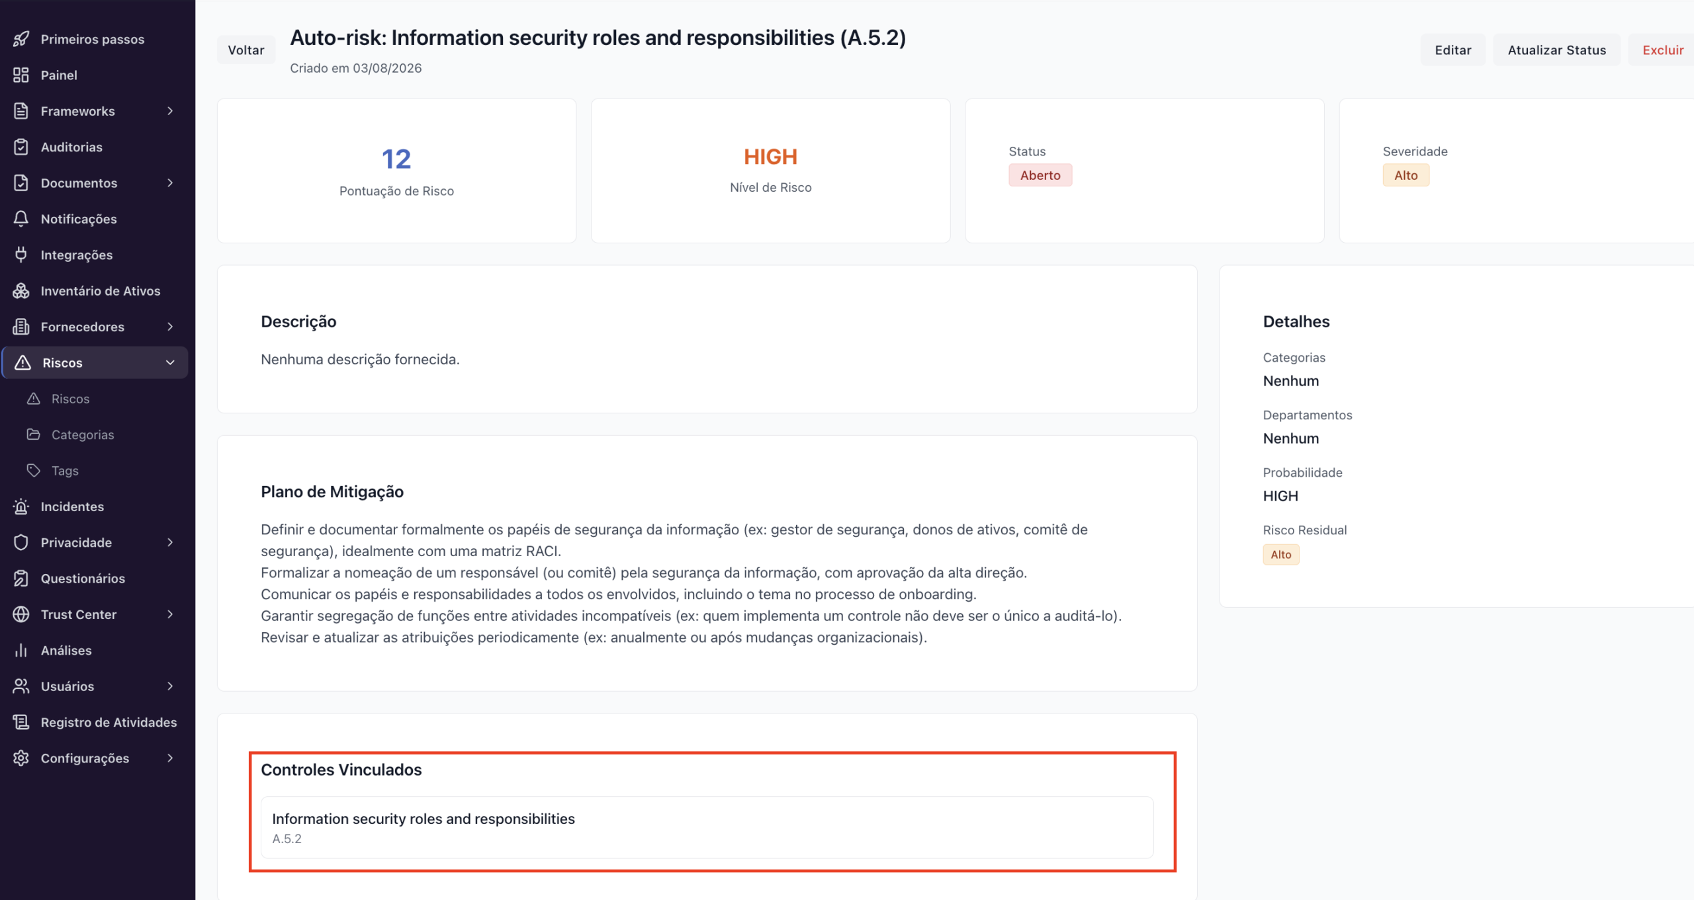Select the Auditorias clipboard icon

point(21,147)
